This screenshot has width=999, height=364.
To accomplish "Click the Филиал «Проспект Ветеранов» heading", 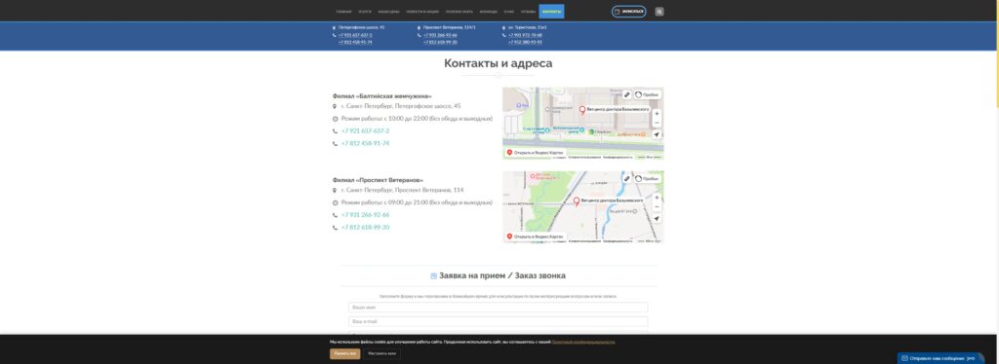I will [x=378, y=180].
